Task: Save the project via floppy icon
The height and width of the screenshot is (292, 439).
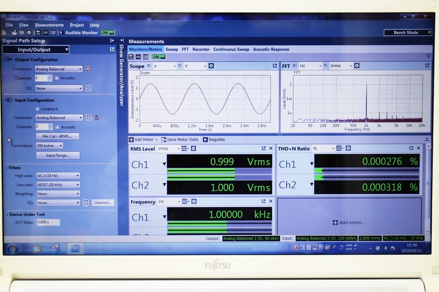Action: [22, 33]
